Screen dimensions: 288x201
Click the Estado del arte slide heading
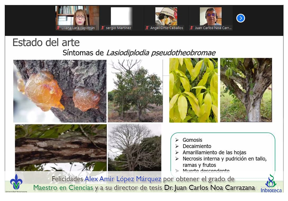[46, 43]
